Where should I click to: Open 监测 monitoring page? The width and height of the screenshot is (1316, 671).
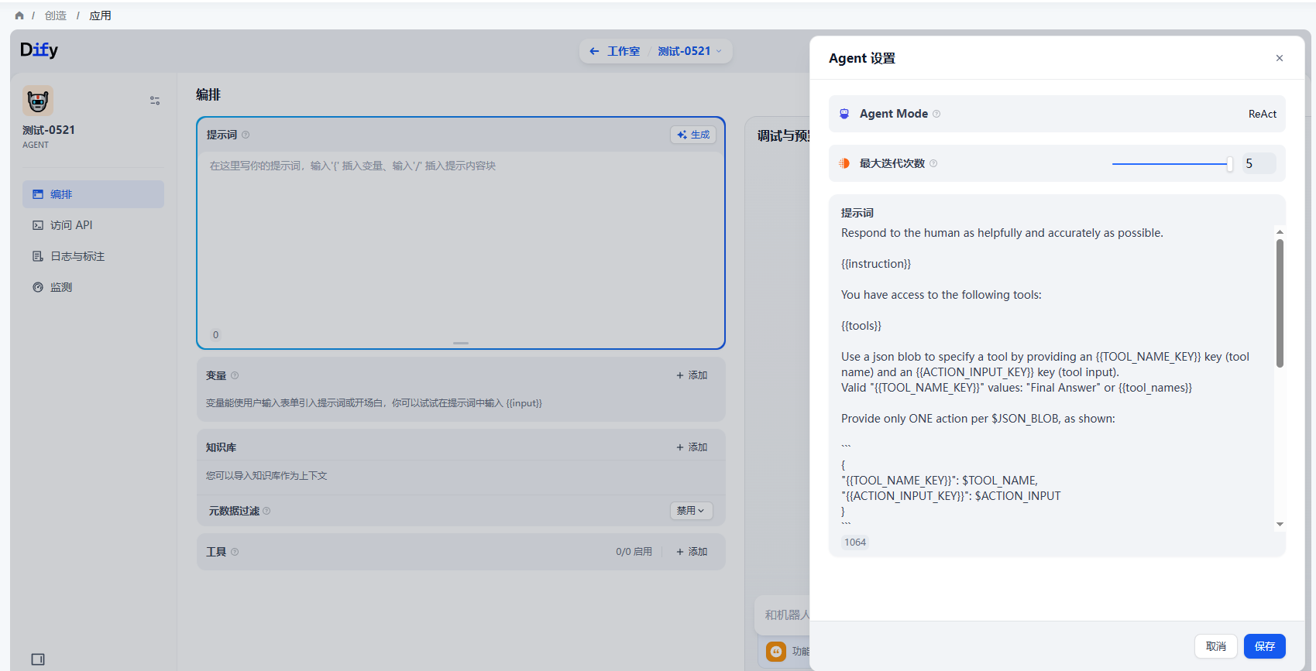[61, 287]
